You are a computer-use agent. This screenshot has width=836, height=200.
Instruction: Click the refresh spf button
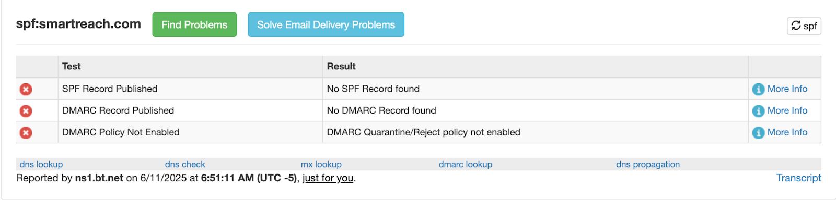804,26
